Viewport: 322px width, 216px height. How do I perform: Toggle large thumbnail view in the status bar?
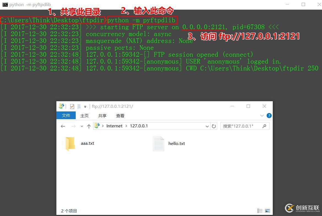click(267, 210)
